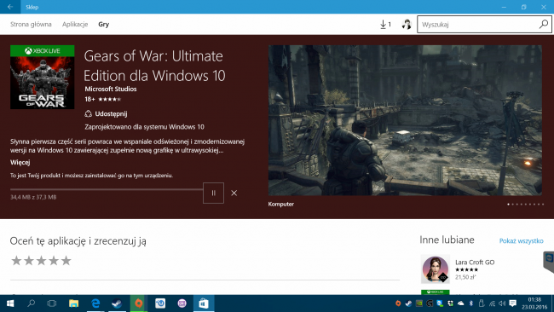Open File Explorer from taskbar
The height and width of the screenshot is (312, 554).
point(73,303)
